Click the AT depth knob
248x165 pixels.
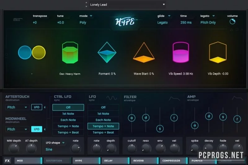pyautogui.click(x=31, y=148)
